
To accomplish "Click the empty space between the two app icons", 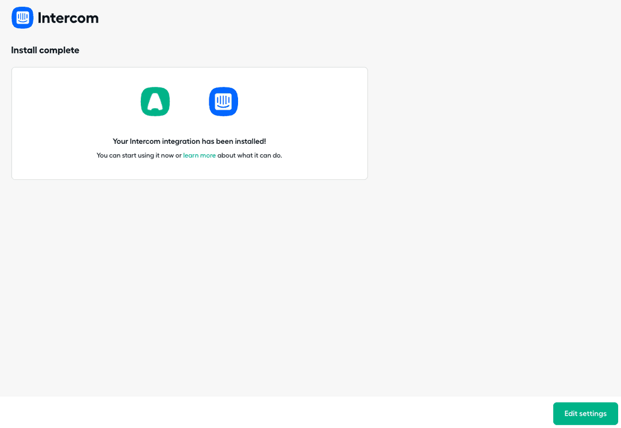I will tap(189, 102).
